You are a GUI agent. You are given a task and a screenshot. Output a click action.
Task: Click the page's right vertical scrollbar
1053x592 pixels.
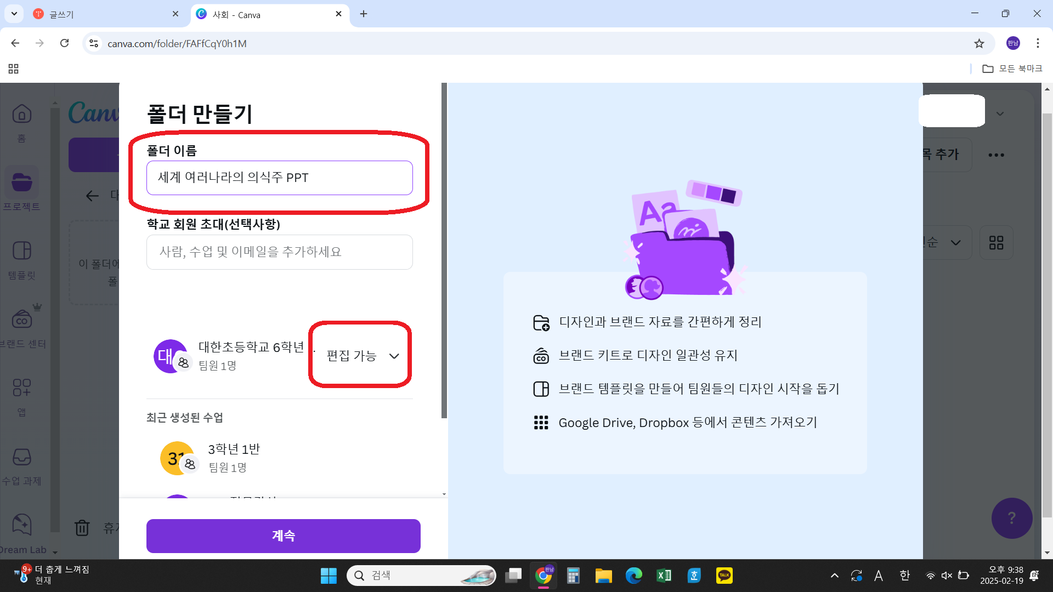tap(1047, 315)
